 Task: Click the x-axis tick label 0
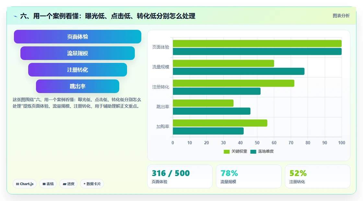pyautogui.click(x=173, y=143)
